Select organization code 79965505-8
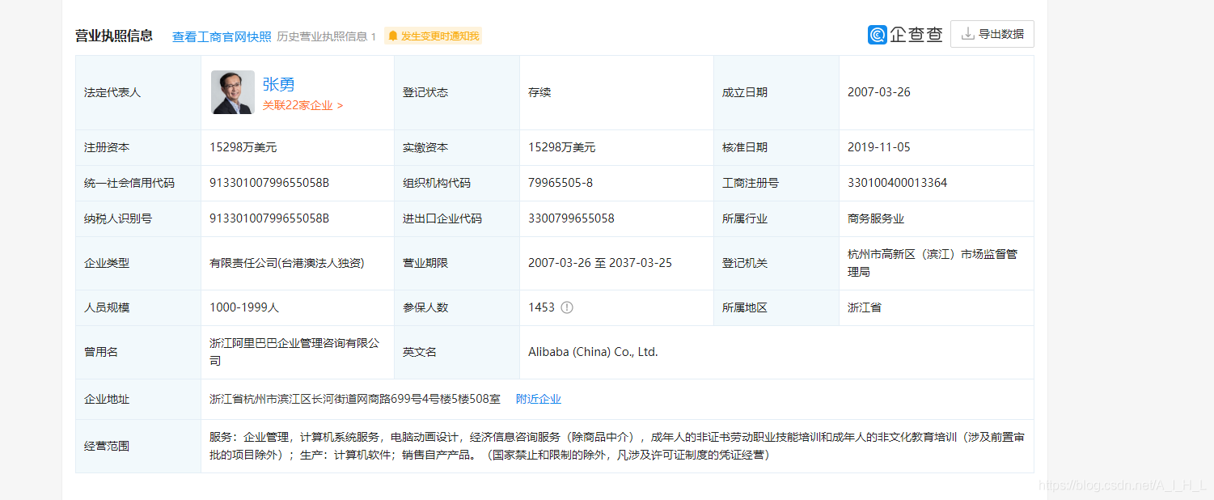Screen dimensions: 1214x500 (x=560, y=183)
